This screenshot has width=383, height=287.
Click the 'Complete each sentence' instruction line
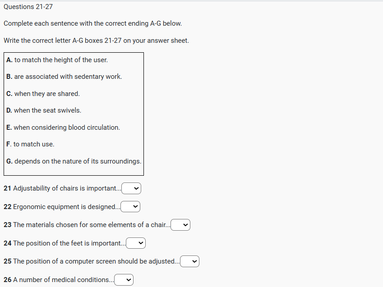[x=92, y=23]
